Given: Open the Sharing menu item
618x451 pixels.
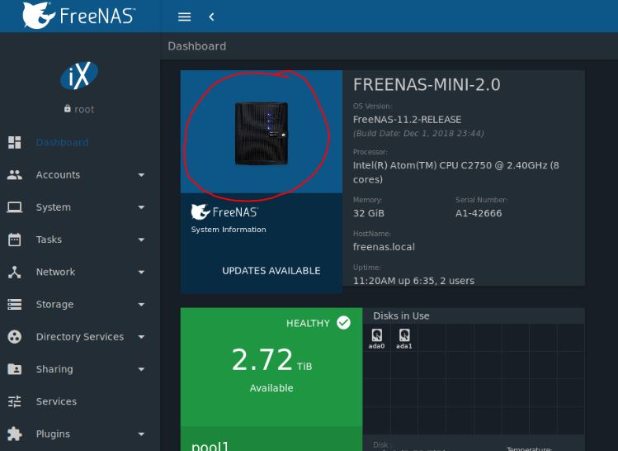Looking at the screenshot, I should pyautogui.click(x=54, y=369).
